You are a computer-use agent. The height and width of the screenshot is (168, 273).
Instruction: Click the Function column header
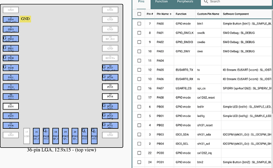point(181,14)
